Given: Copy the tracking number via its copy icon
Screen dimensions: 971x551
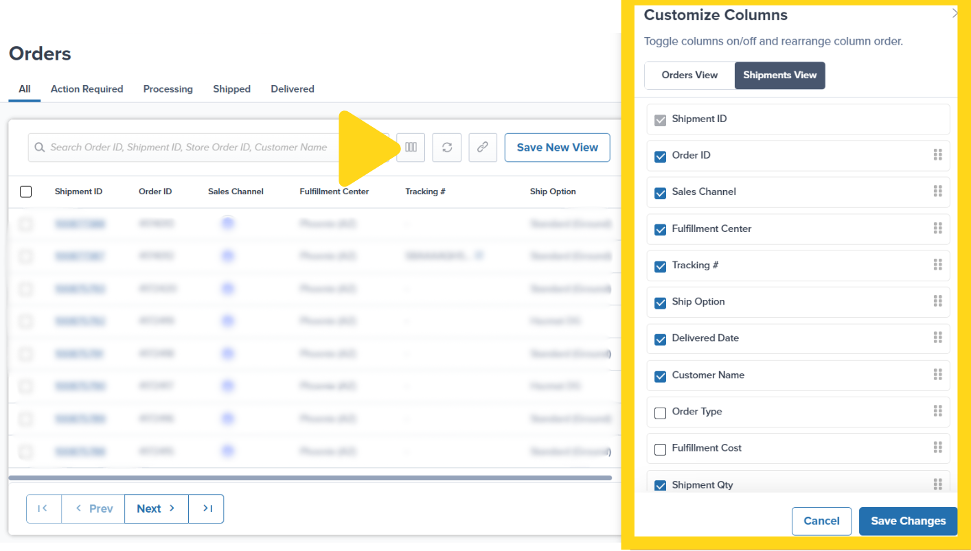Looking at the screenshot, I should [479, 255].
